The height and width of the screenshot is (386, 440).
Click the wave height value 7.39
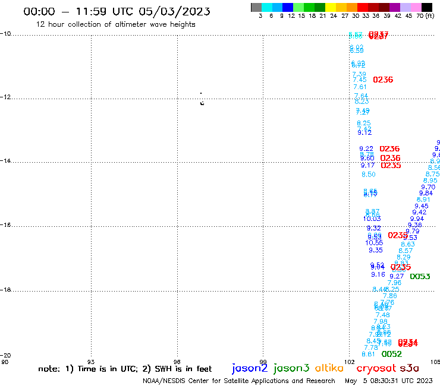point(359,74)
